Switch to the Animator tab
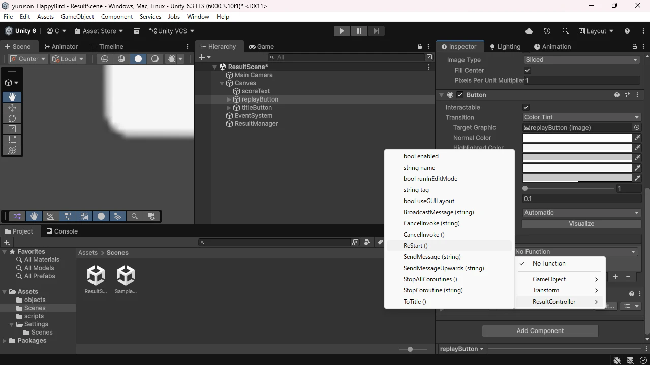Image resolution: width=650 pixels, height=365 pixels. click(x=61, y=46)
